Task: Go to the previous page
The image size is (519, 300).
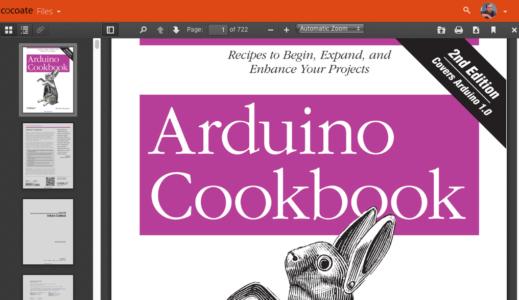Action: (x=160, y=30)
